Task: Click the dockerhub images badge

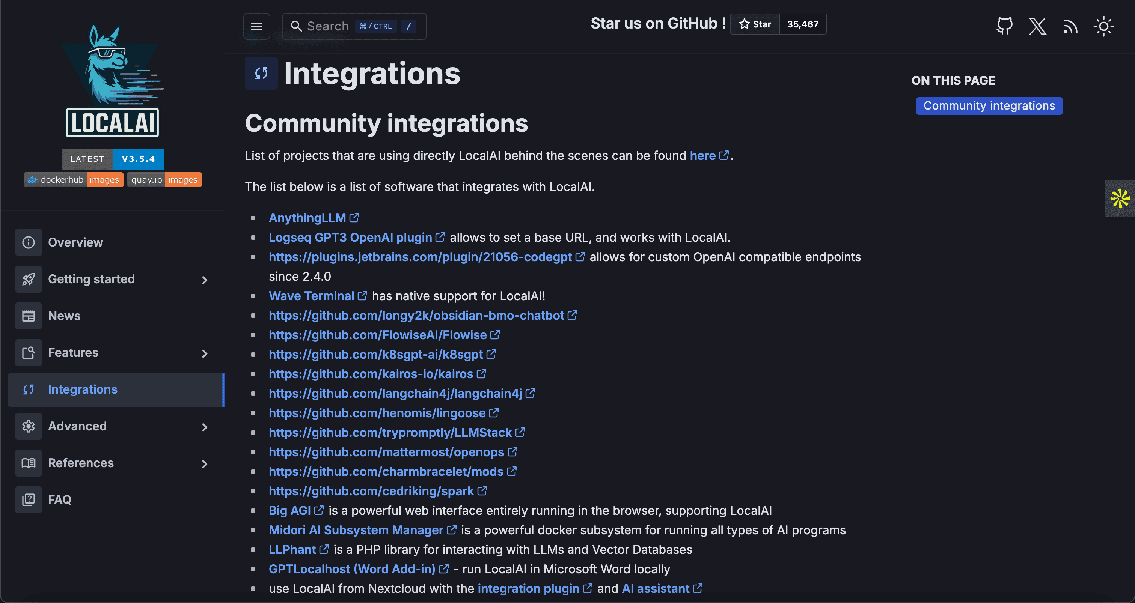Action: click(74, 180)
